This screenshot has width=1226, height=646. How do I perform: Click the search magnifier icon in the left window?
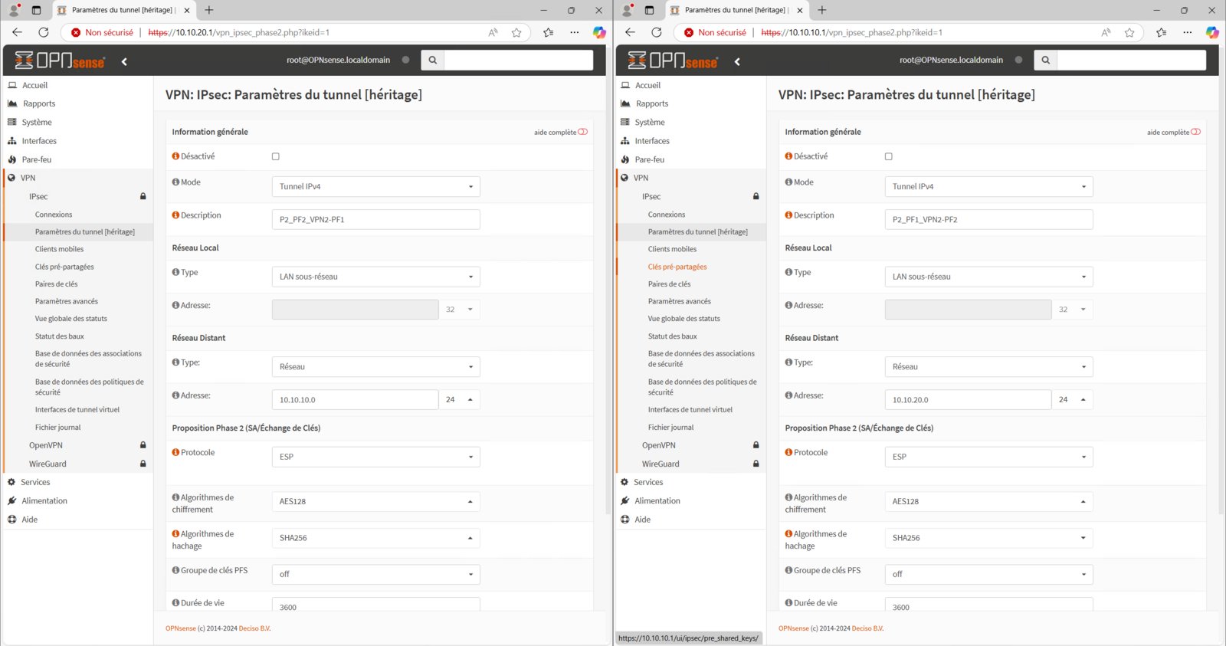[432, 60]
